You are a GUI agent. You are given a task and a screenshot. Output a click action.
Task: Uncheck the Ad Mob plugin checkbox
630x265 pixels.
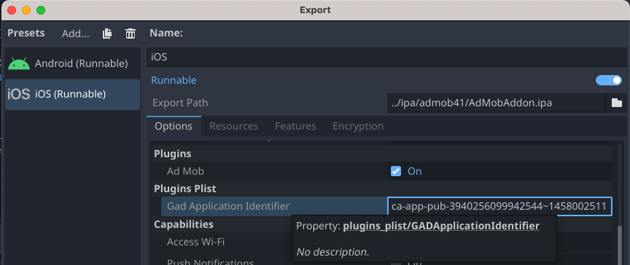(396, 171)
